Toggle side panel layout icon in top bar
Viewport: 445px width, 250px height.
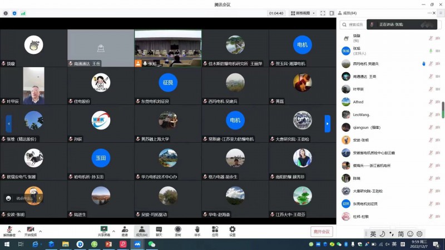point(332,13)
